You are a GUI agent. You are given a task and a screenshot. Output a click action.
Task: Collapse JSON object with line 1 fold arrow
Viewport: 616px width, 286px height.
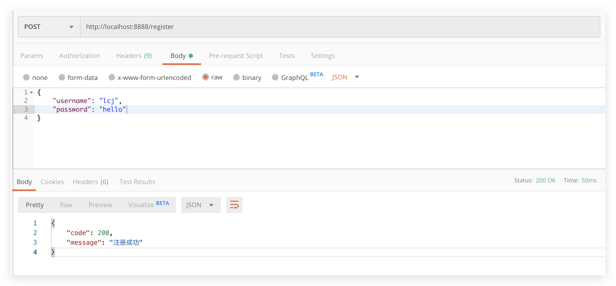(x=31, y=93)
